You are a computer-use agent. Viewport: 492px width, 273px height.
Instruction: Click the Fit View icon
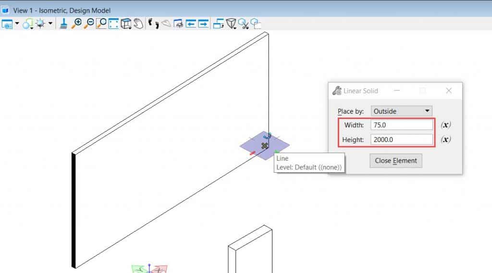point(113,24)
